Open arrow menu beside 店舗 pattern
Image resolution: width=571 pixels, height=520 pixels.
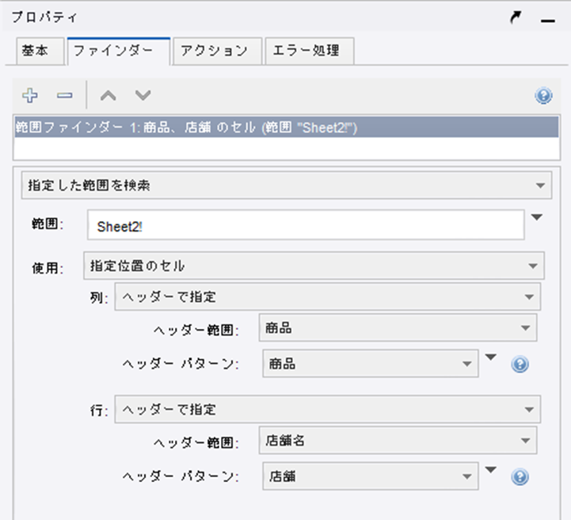pyautogui.click(x=491, y=470)
